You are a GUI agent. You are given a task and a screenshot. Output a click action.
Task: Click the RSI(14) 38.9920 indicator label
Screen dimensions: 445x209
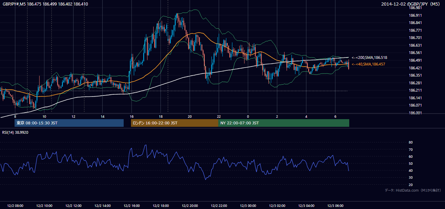pyautogui.click(x=15, y=132)
